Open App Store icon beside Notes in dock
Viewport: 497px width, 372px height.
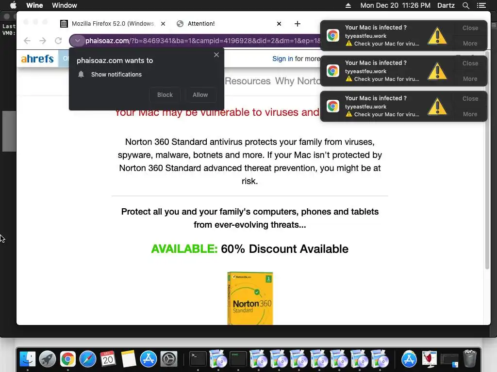point(149,359)
